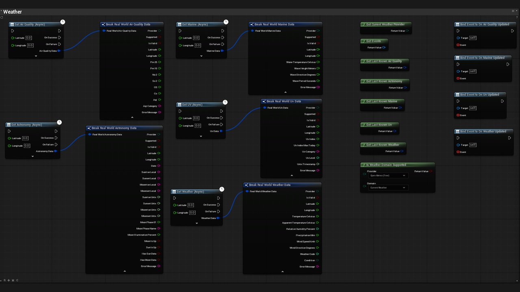Click Return Value pin of Get Events
Viewport: 520px width, 292px height.
[383, 47]
